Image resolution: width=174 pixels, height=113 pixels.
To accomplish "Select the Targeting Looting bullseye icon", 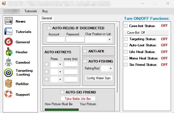I will click(8, 73).
